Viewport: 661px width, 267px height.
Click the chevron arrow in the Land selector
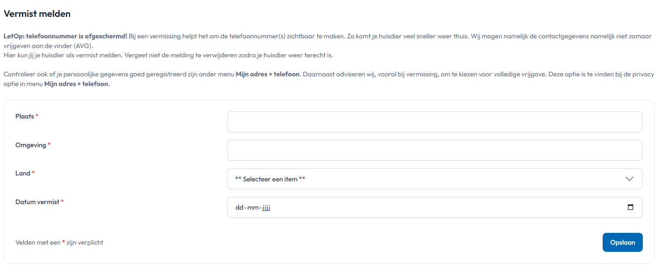629,179
